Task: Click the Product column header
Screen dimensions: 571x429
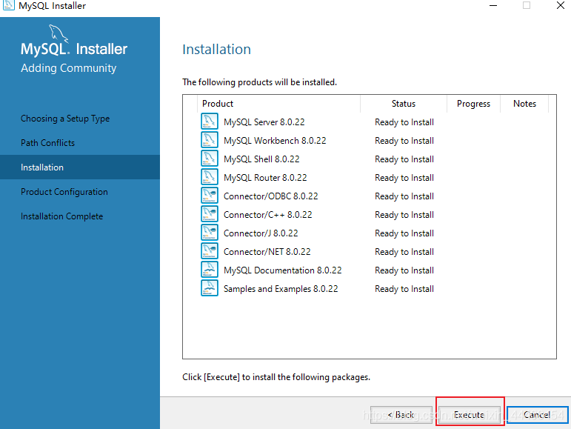Action: coord(218,104)
